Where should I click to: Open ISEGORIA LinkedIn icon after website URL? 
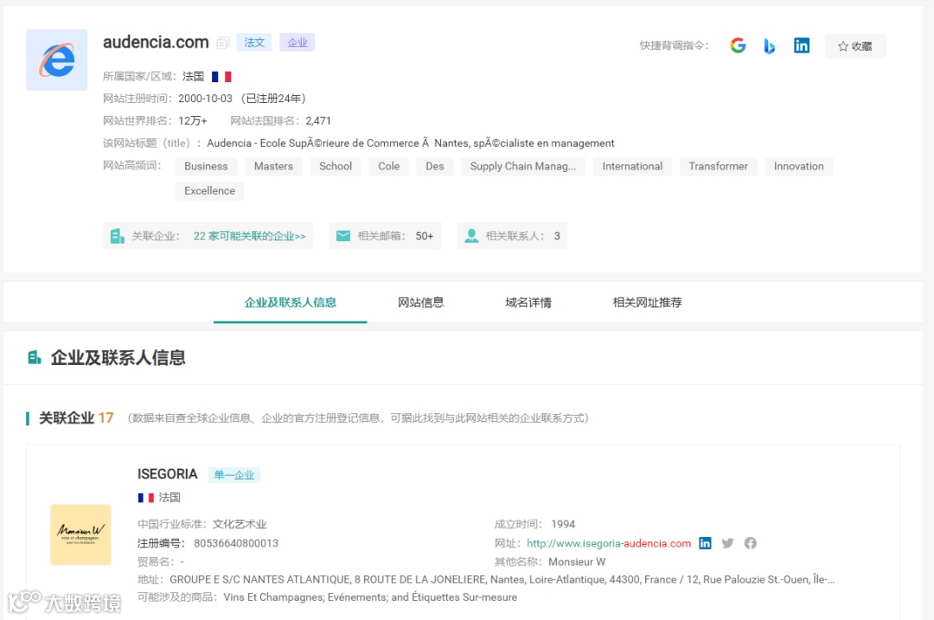[x=705, y=543]
